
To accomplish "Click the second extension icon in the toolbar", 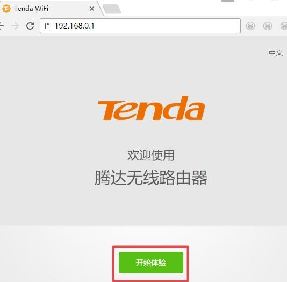I will (x=268, y=26).
